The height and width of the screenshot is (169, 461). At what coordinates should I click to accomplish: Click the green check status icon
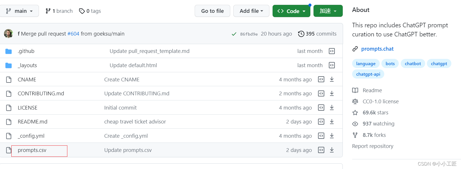pyautogui.click(x=234, y=34)
